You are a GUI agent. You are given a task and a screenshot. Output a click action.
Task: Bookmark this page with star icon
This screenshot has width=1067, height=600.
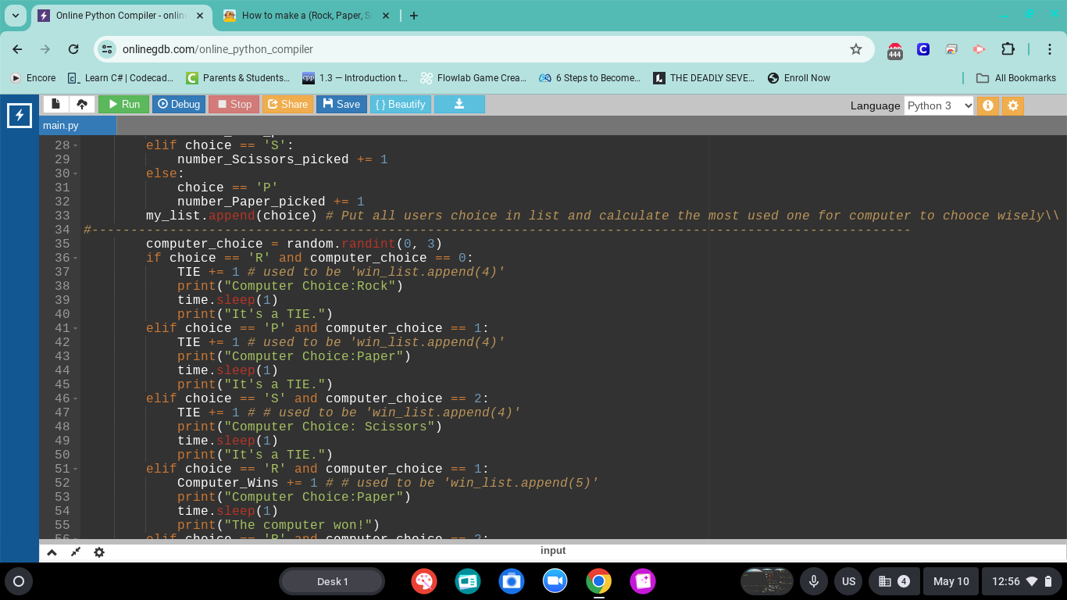(x=856, y=49)
